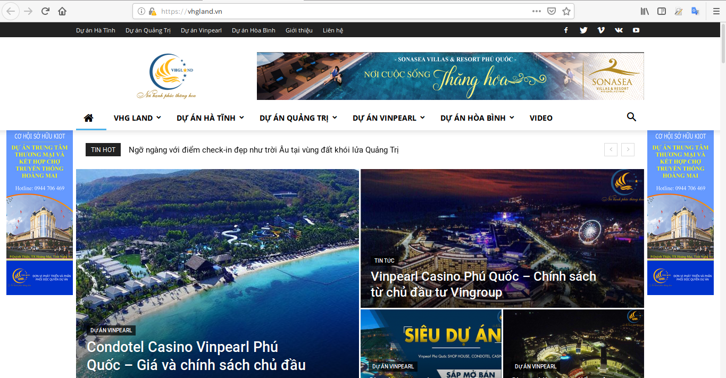Image resolution: width=726 pixels, height=378 pixels.
Task: Toggle the browser sidebar view
Action: (662, 11)
